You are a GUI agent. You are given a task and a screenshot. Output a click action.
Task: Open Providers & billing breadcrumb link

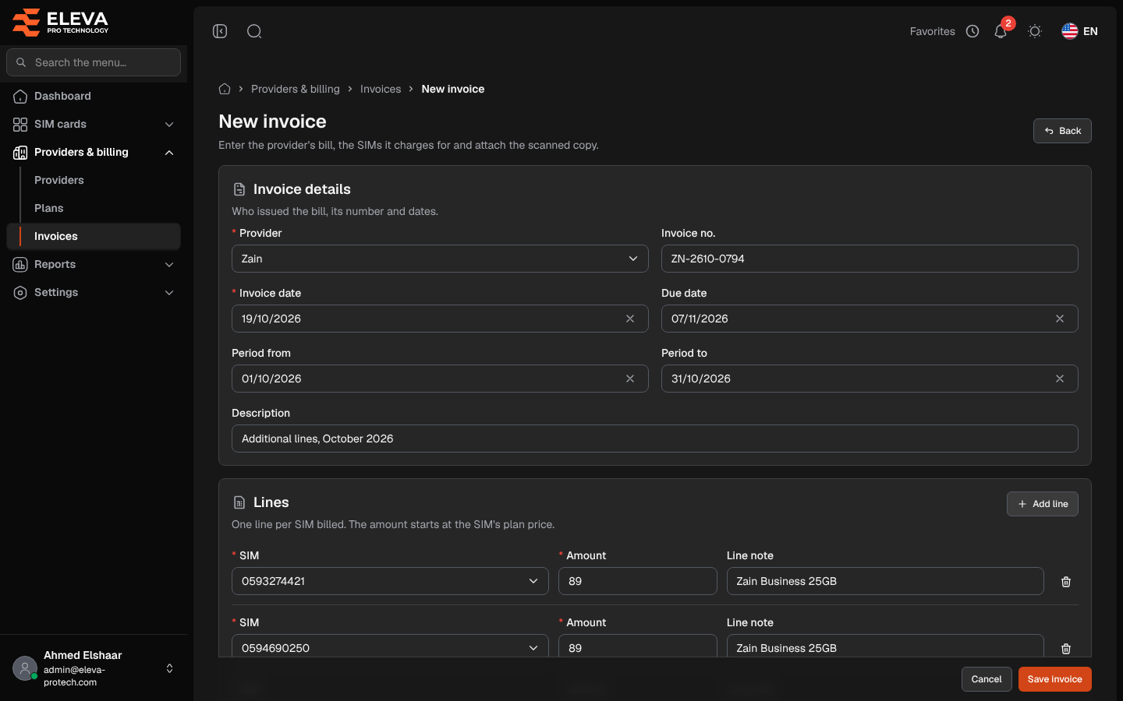pos(296,89)
